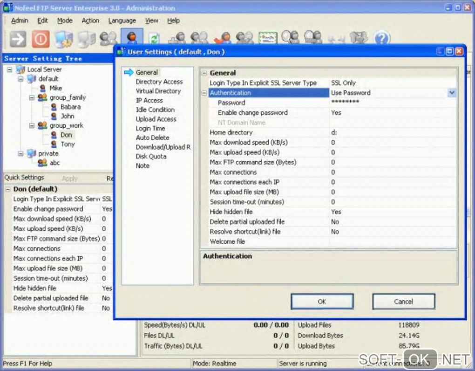Open the Help menu
The height and width of the screenshot is (371, 475).
pos(173,21)
